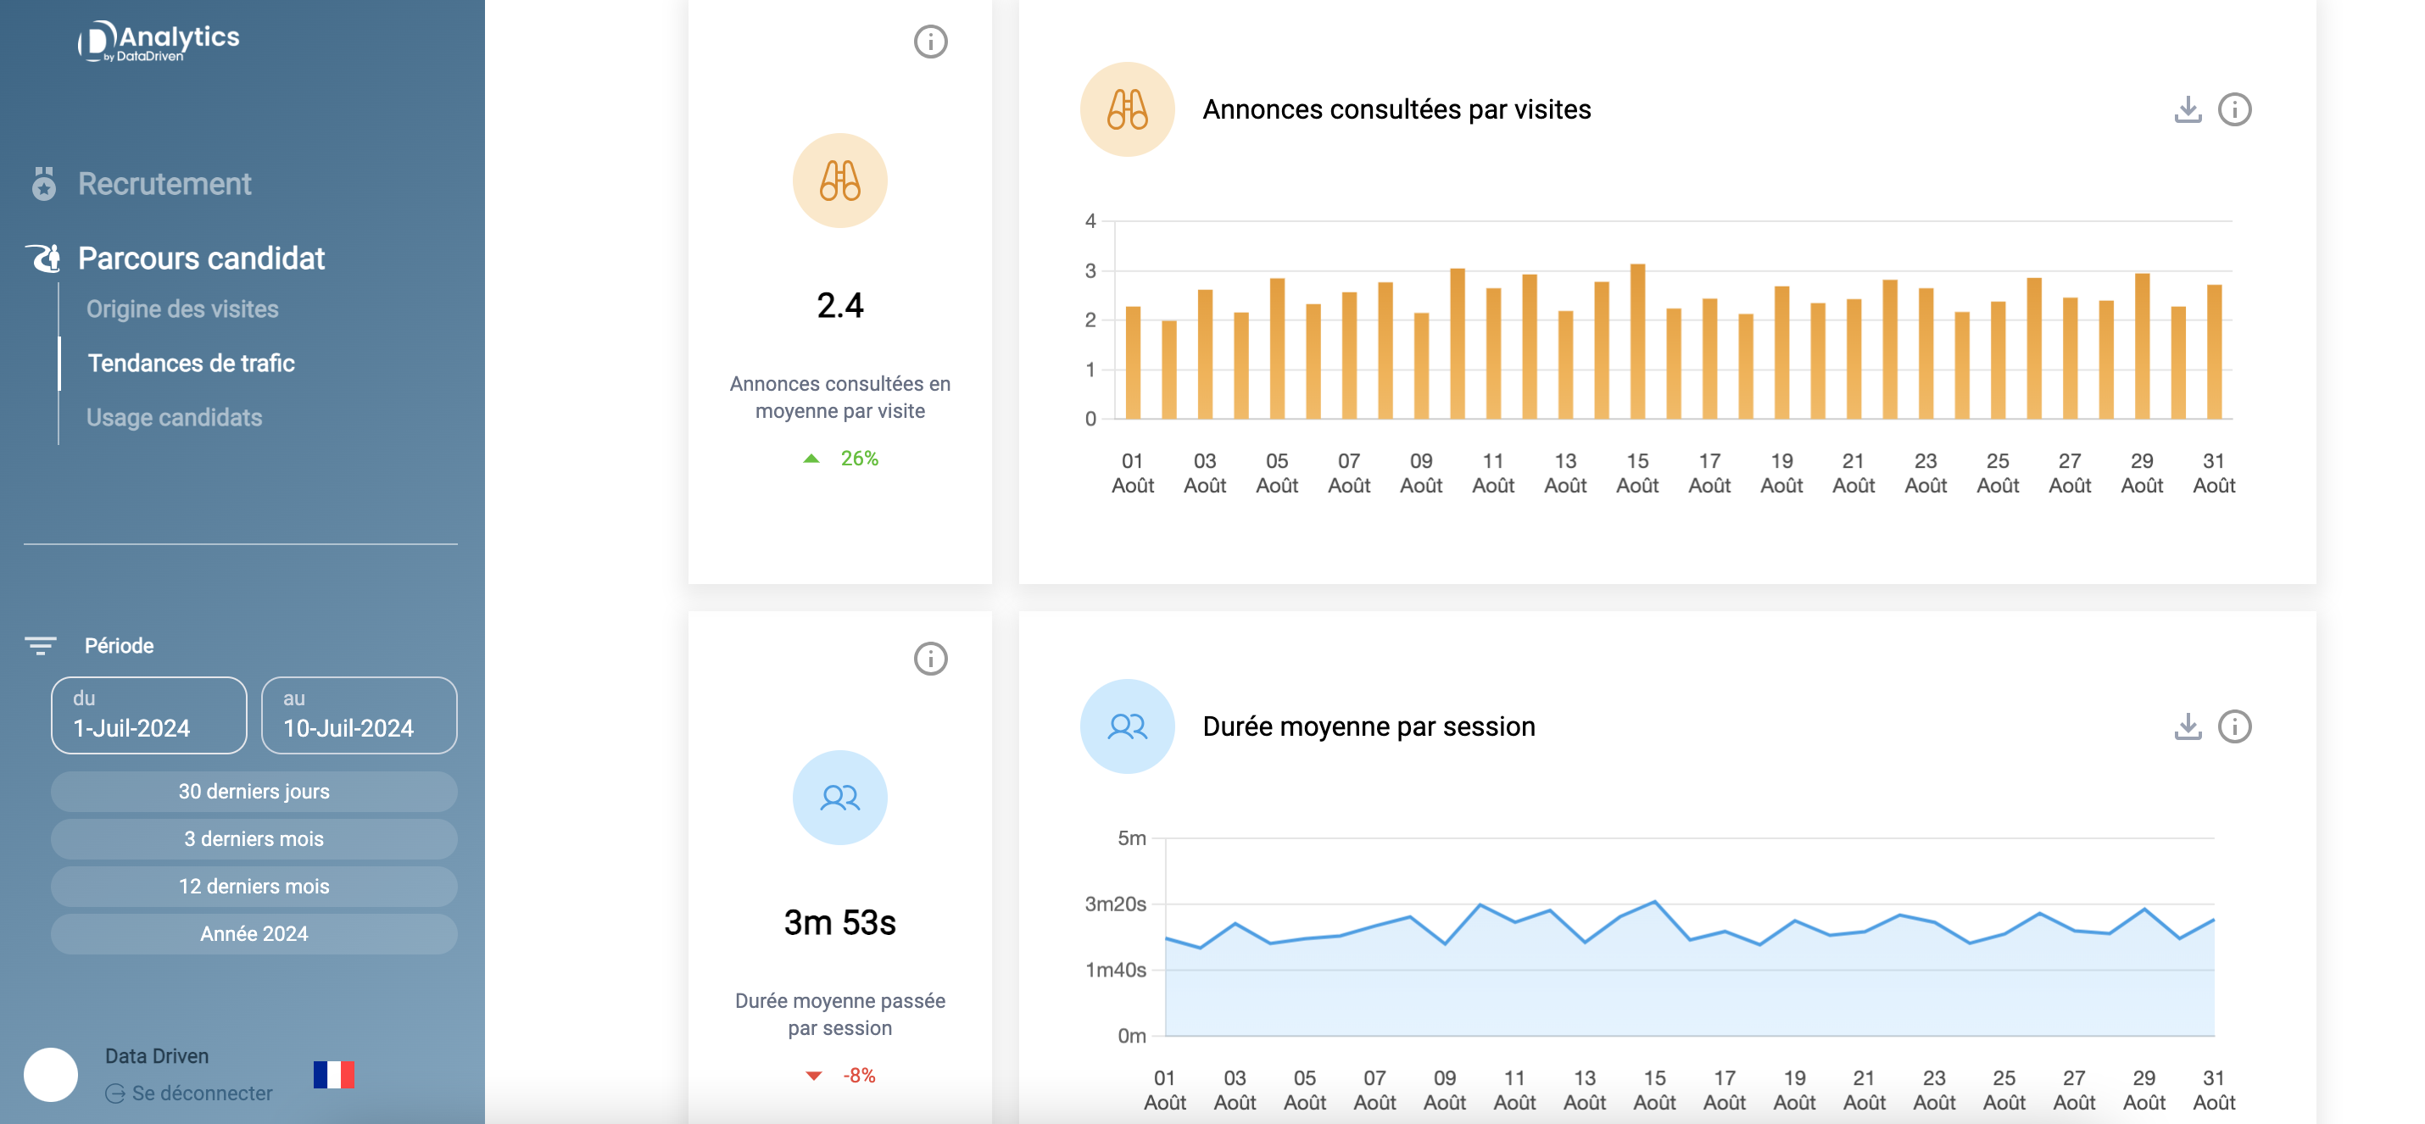2425x1124 pixels.
Task: Go to Origine des visites
Action: pos(182,309)
